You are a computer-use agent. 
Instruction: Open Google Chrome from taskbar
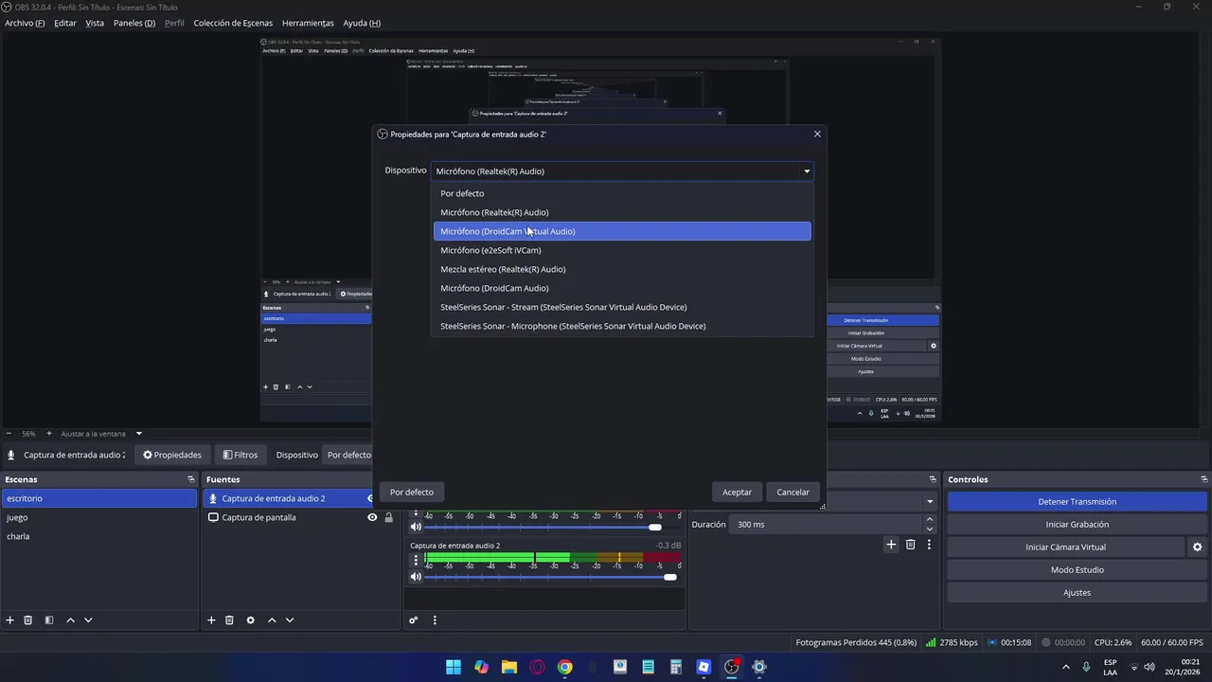pyautogui.click(x=565, y=667)
